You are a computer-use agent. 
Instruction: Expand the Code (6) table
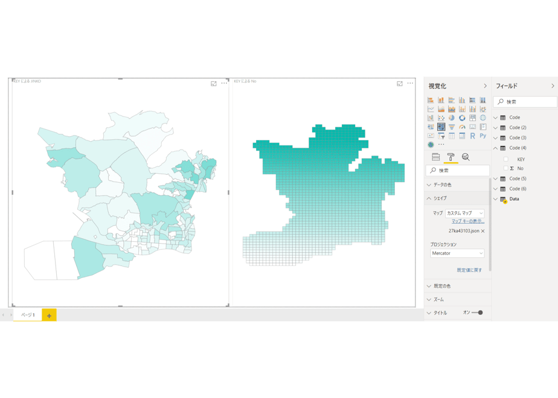click(x=495, y=189)
